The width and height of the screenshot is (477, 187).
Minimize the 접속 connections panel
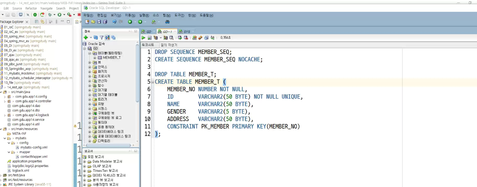[135, 31]
